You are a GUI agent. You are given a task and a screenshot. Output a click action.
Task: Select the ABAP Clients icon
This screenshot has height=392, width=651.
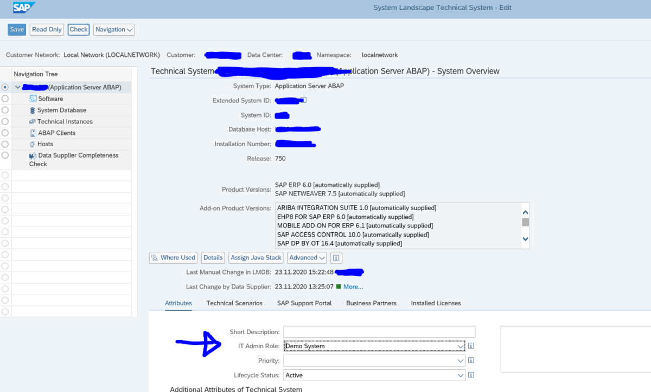32,133
